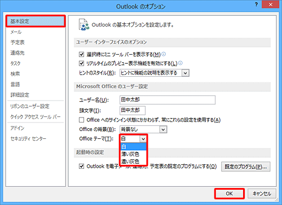This screenshot has height=205, width=282.
Task: Open the 検索 category
Action: 36,74
